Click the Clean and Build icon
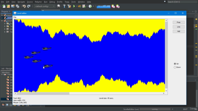The image size is (198, 111). pos(69,6)
